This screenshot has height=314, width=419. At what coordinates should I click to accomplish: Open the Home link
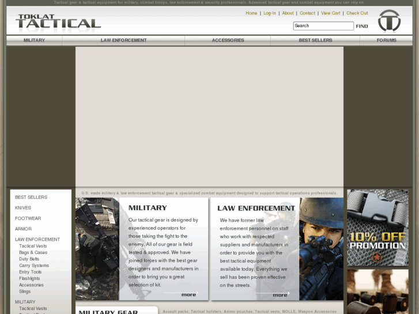pos(251,13)
